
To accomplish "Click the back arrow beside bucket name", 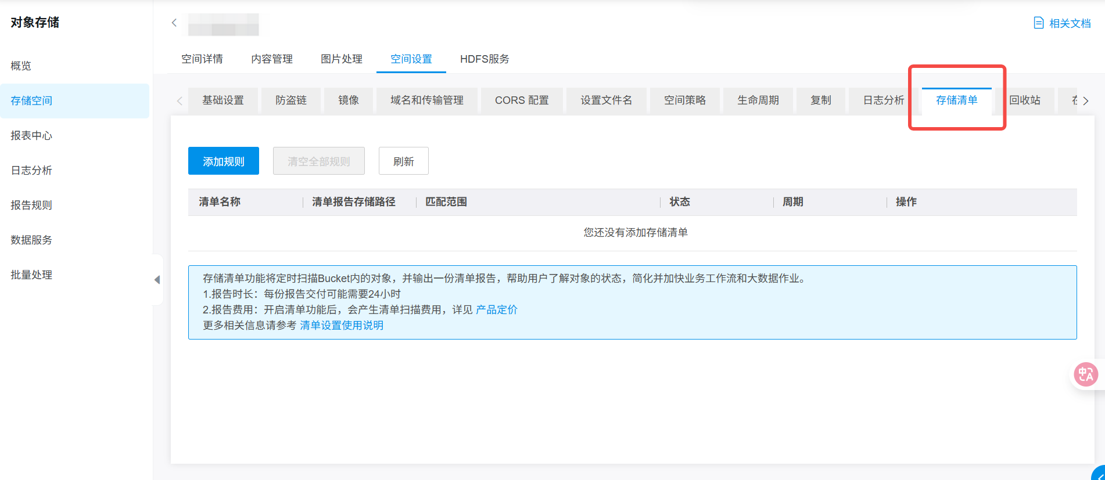I will [x=174, y=23].
